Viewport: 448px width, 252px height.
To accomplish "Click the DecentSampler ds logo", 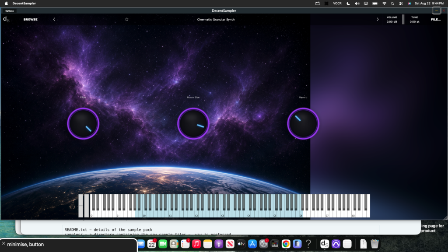I will [x=6, y=19].
